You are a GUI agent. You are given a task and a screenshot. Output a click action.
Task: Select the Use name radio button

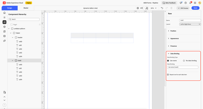[x=168, y=61]
